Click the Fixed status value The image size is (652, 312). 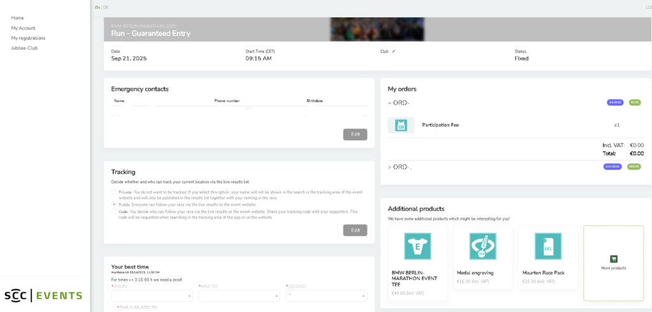pos(521,59)
